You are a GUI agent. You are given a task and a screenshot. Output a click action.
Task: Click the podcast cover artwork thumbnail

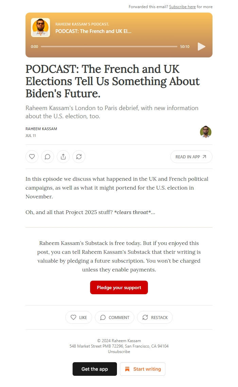click(40, 27)
